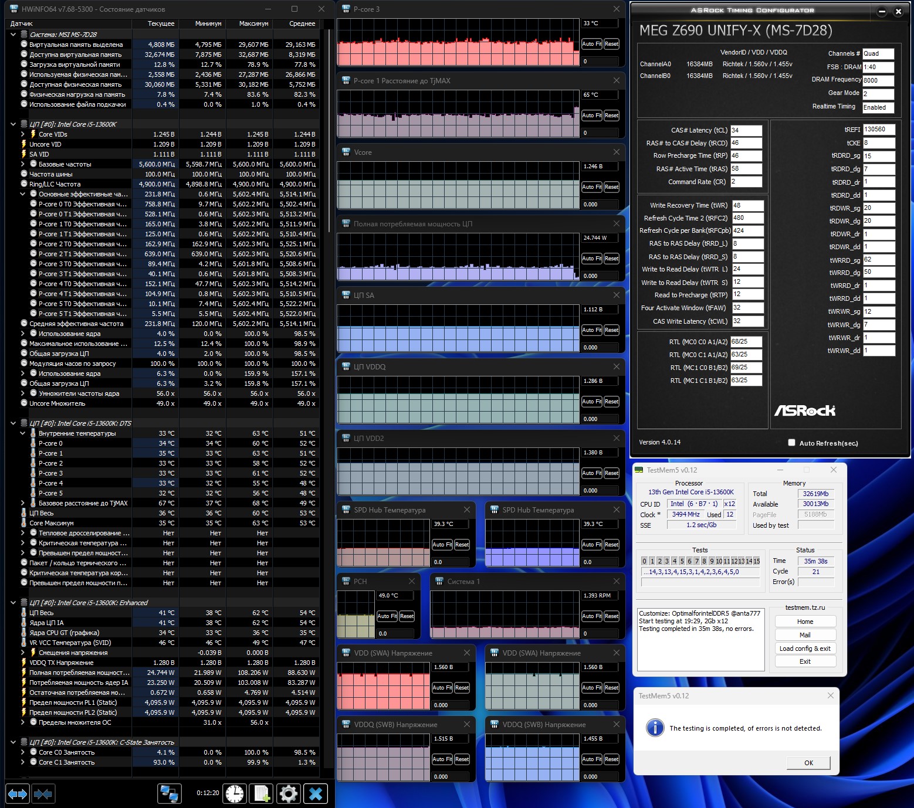Click the round icon beside Ring/LLC Частота
Screen dimensions: 914x808
click(x=24, y=184)
